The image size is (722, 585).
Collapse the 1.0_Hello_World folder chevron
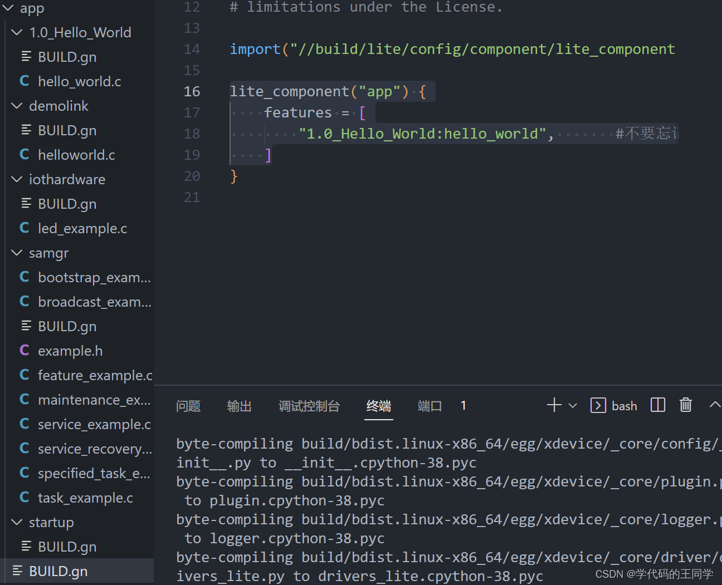click(x=17, y=32)
